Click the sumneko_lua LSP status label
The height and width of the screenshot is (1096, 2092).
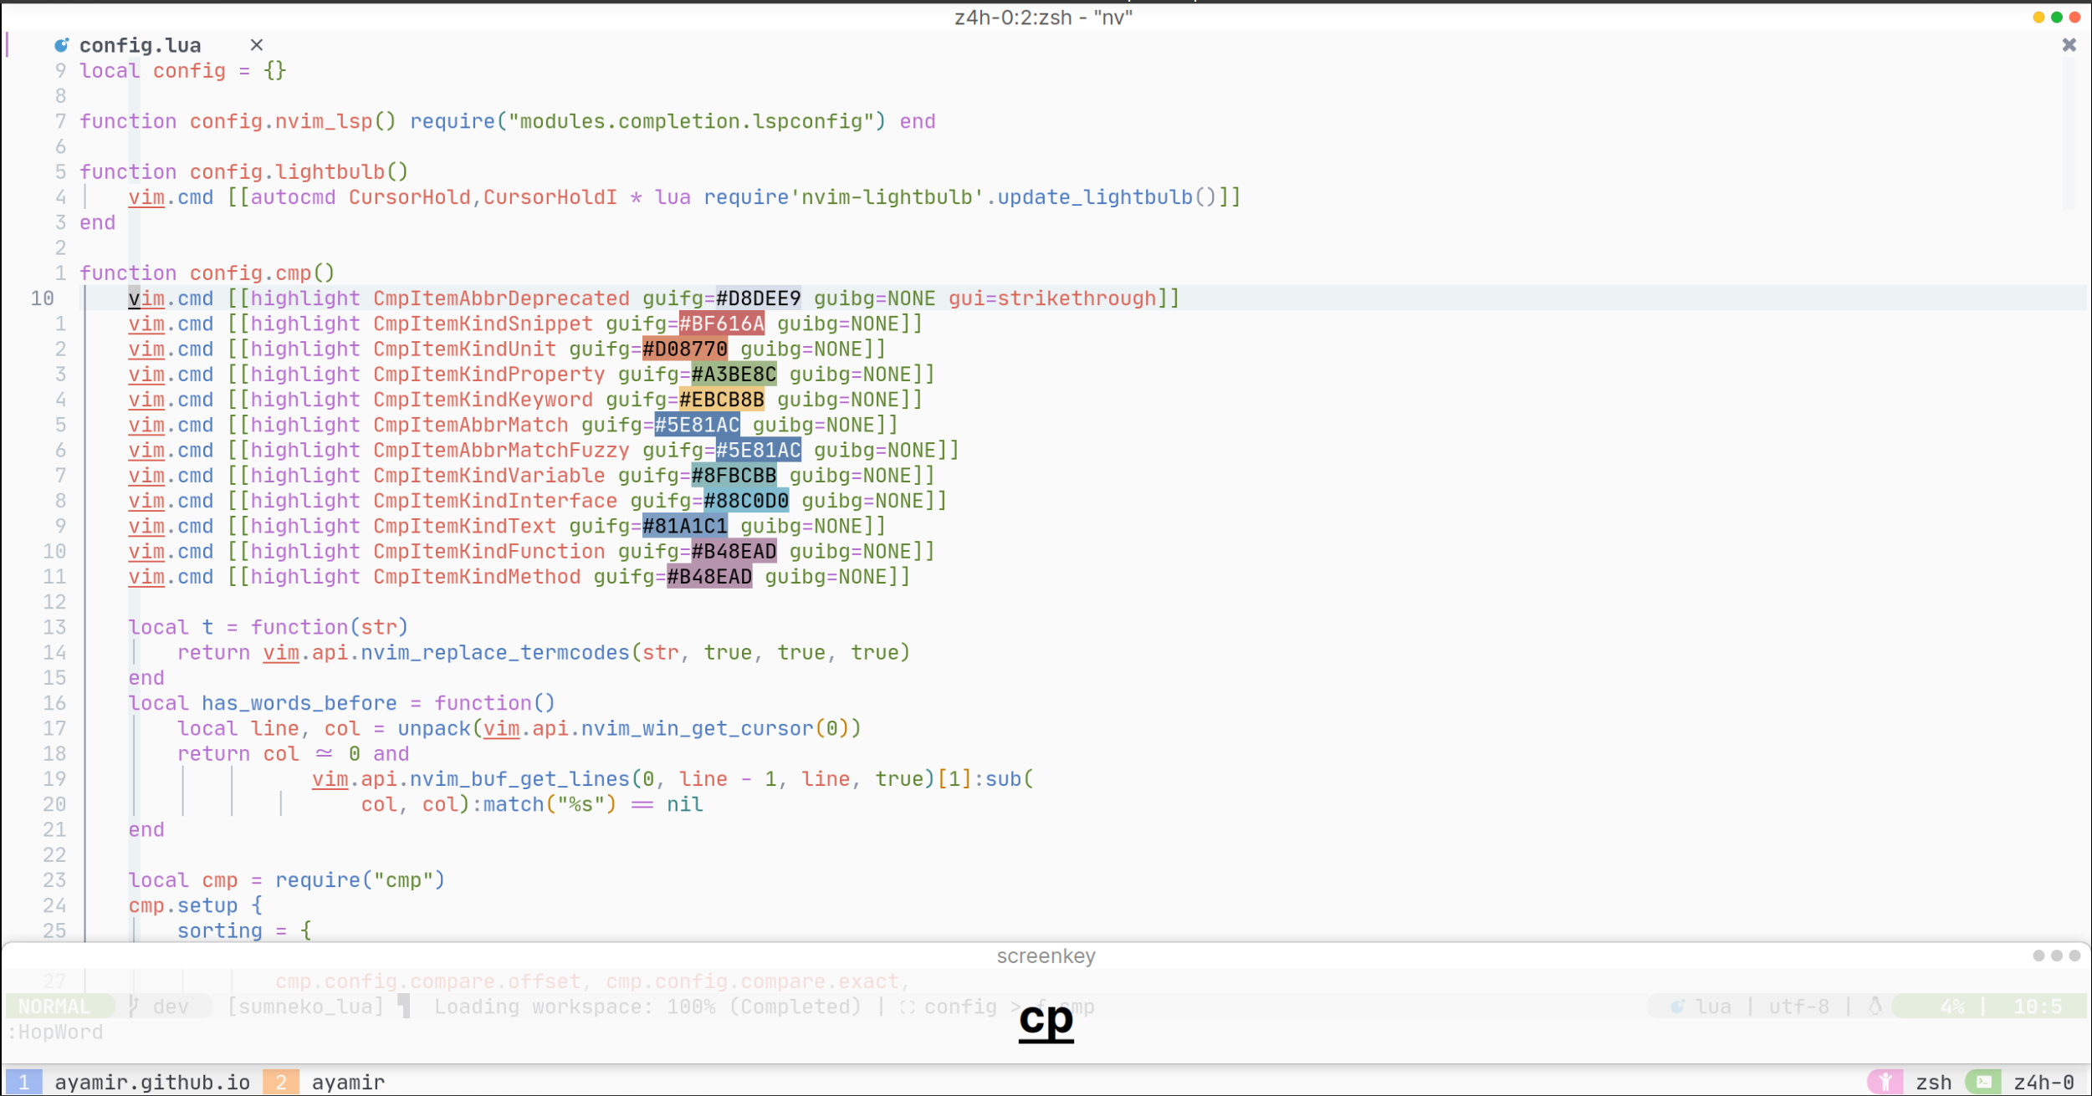(x=305, y=1007)
